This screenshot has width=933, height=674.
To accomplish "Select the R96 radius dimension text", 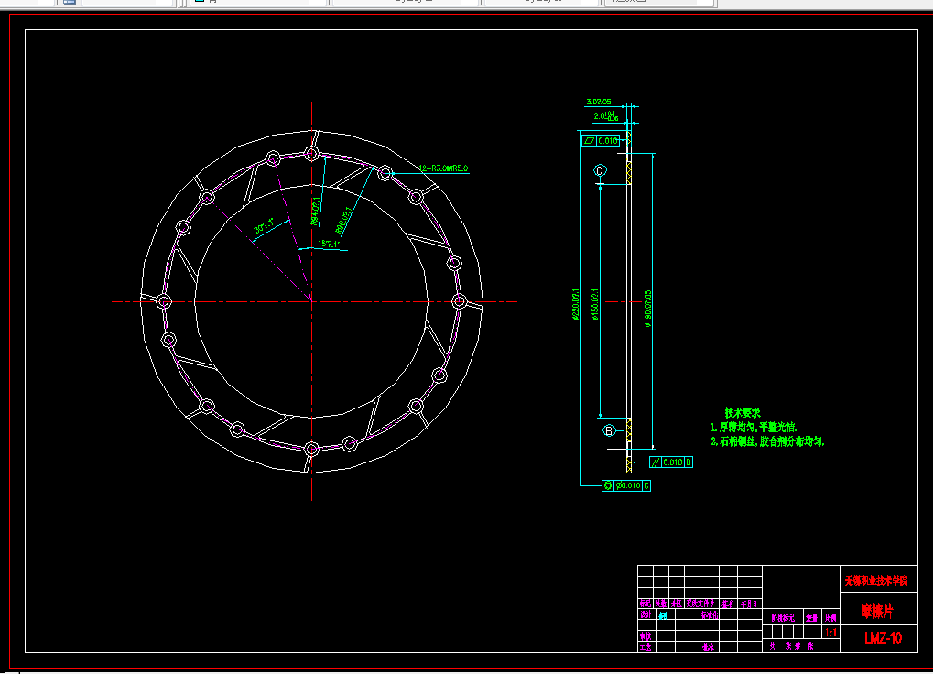I will point(342,220).
